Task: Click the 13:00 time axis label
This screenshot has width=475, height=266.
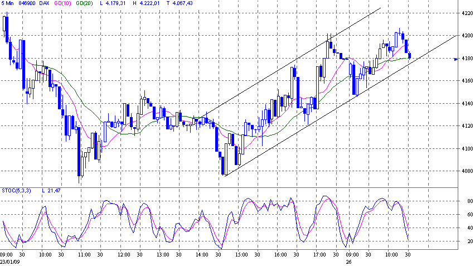Action: (x=163, y=255)
